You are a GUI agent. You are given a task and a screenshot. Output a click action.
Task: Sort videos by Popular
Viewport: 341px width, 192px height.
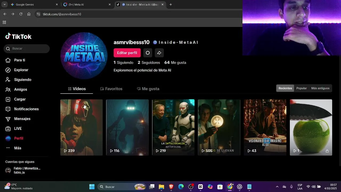click(x=302, y=88)
